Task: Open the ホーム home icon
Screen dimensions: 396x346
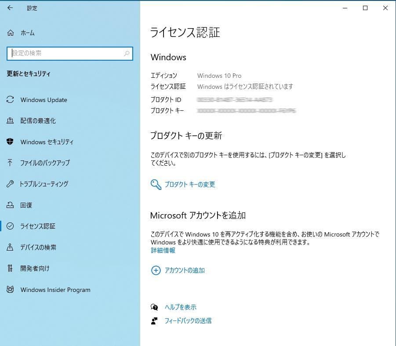Action: pyautogui.click(x=11, y=33)
